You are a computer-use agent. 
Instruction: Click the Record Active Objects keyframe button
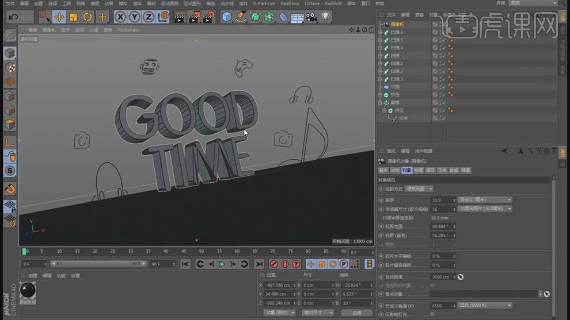[274, 264]
